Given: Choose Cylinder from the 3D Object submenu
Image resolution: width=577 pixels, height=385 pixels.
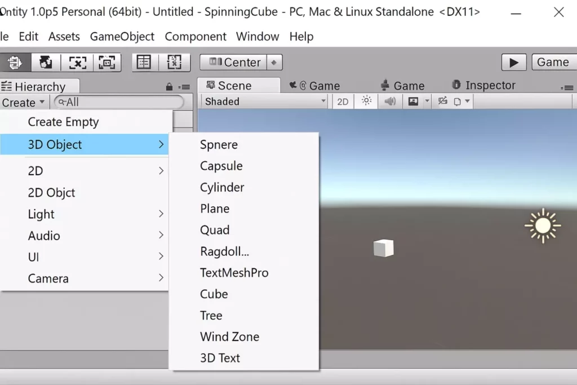Looking at the screenshot, I should [x=244, y=187].
